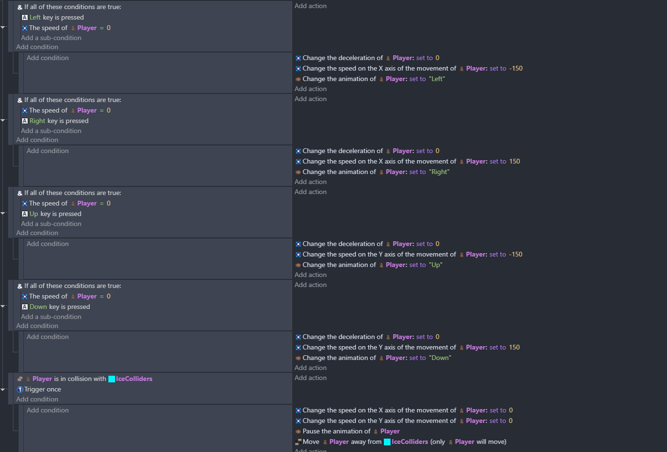Add action below the "Up" animation action
Image resolution: width=667 pixels, height=452 pixels.
311,275
